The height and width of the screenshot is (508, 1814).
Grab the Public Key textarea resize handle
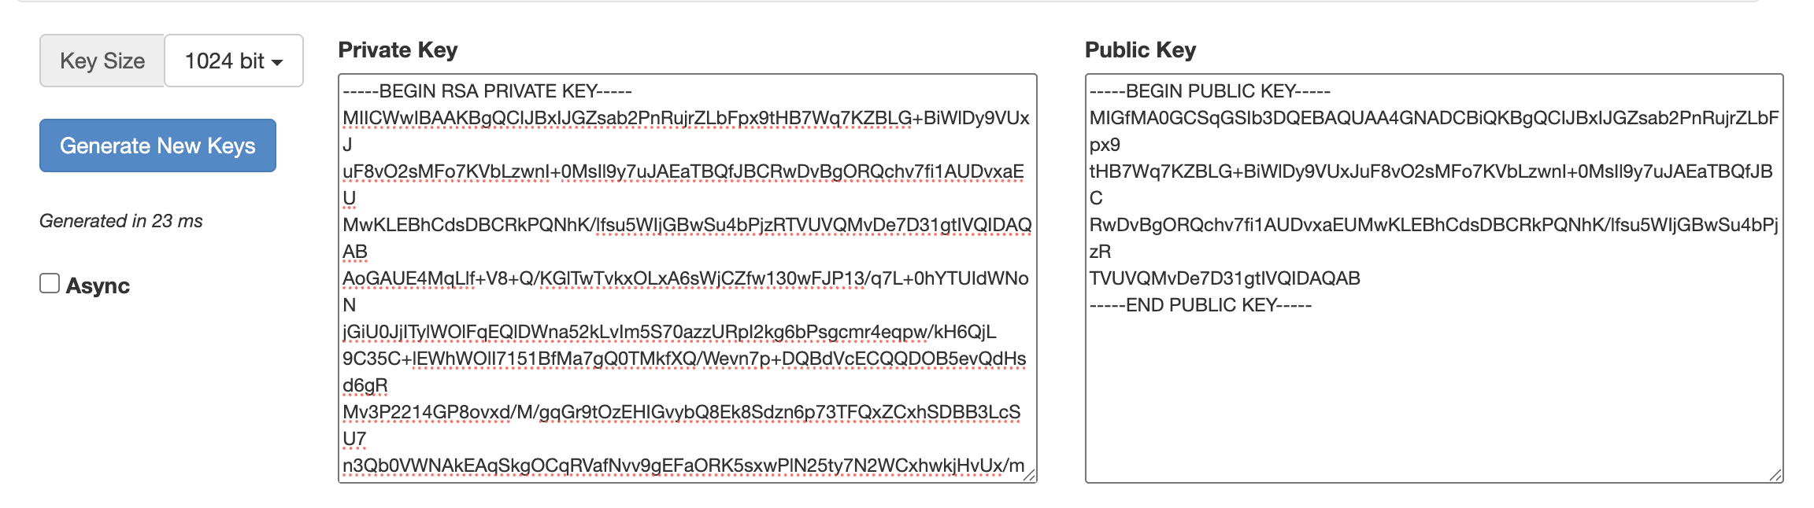pos(1775,475)
